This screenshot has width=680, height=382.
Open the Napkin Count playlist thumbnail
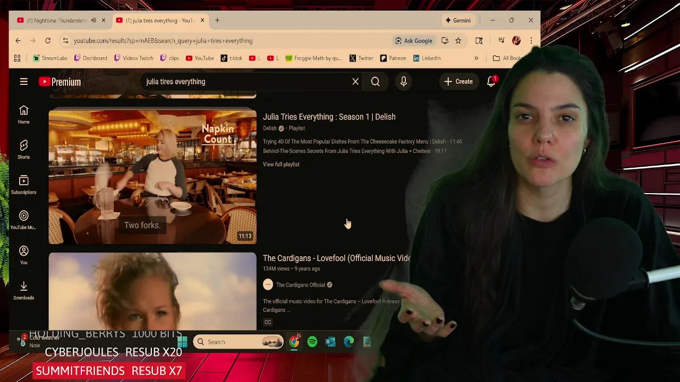tap(152, 177)
